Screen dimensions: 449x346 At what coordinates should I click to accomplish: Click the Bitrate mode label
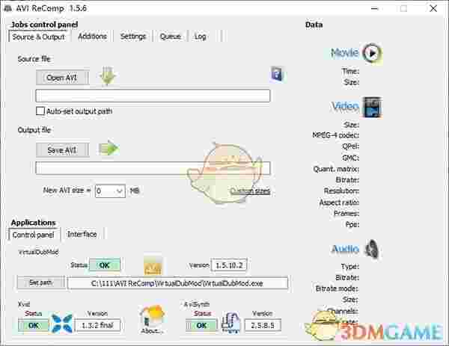(x=337, y=288)
